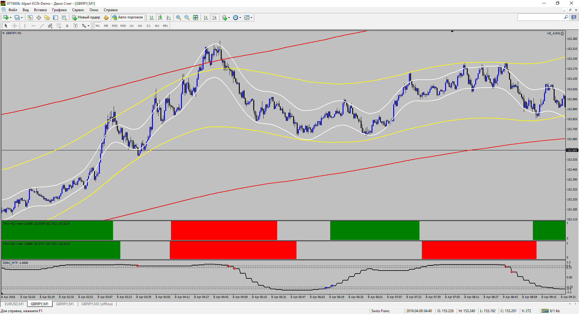Open the Strategy Tester
579x314 pixels.
(x=64, y=18)
